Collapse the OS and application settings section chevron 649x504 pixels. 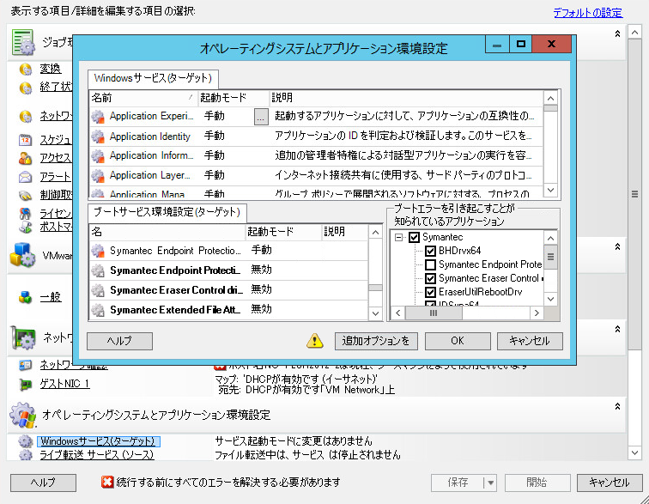[617, 406]
